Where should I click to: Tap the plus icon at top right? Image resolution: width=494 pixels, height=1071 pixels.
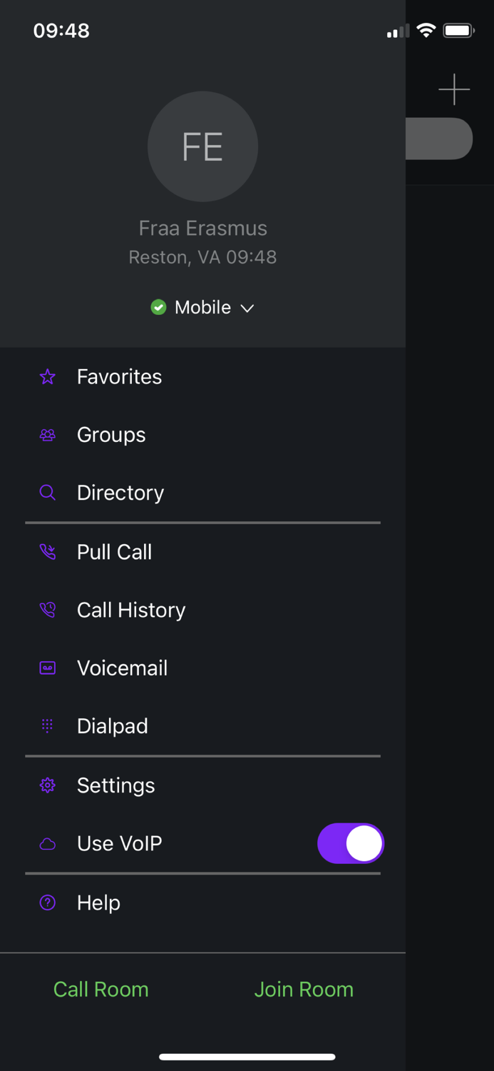(454, 90)
